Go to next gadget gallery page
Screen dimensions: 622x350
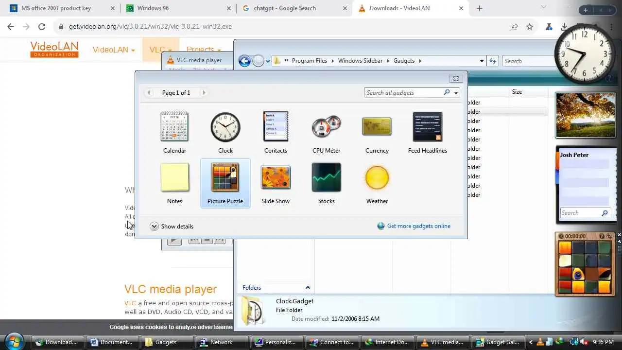(204, 92)
